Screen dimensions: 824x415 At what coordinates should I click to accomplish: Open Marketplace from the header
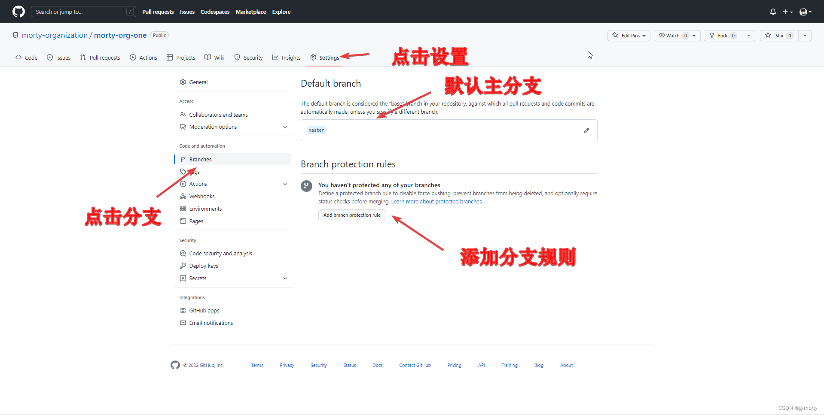pos(251,12)
